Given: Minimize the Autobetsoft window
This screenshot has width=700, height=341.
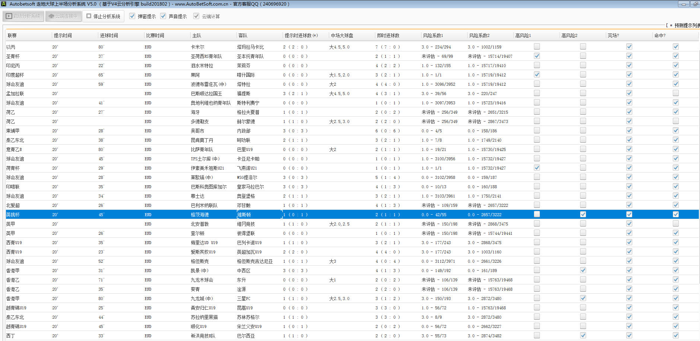Looking at the screenshot, I should point(684,4).
